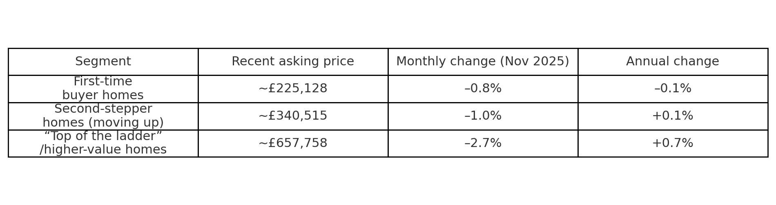The width and height of the screenshot is (776, 205).
Task: Select the Recent asking price header
Action: tap(293, 62)
